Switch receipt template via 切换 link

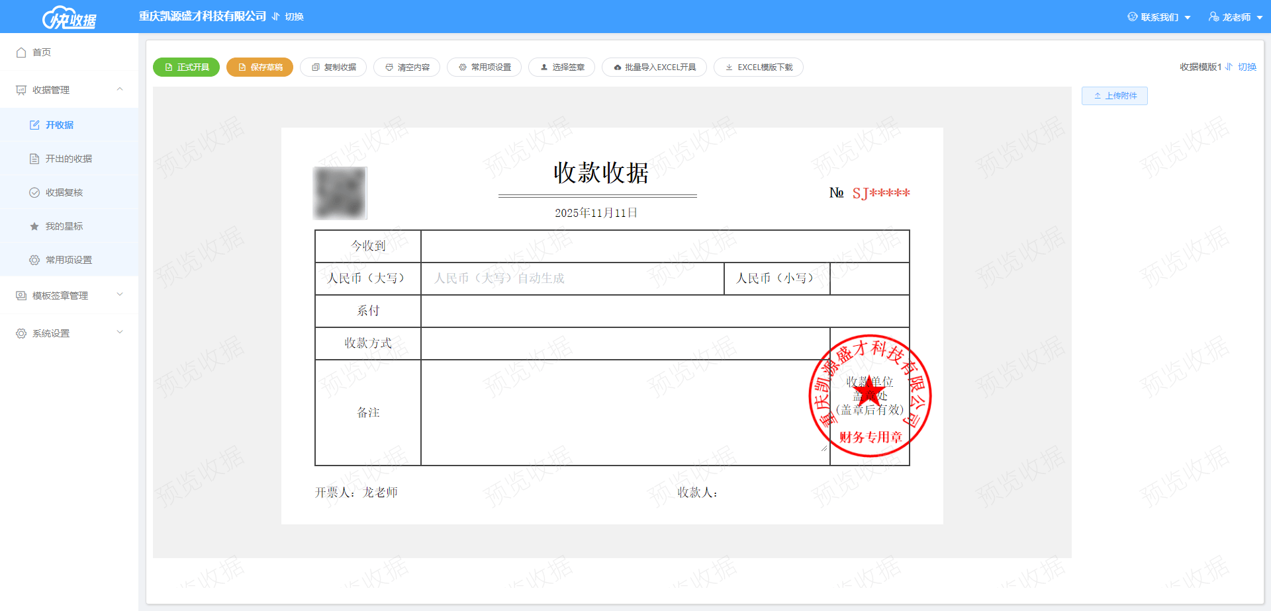(1247, 67)
